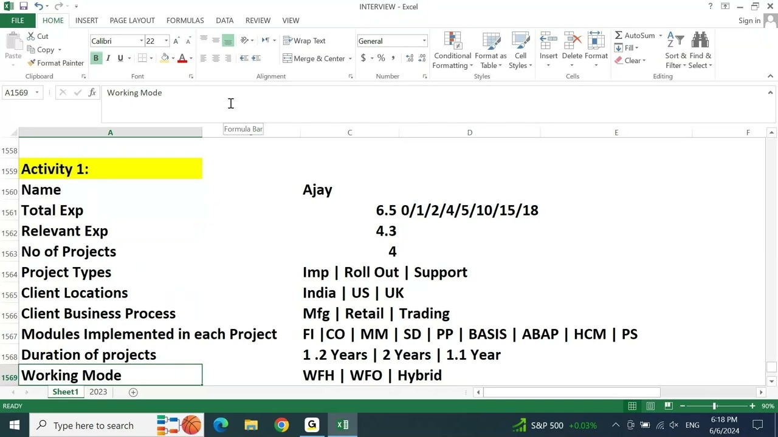This screenshot has height=437, width=778.
Task: Click the Decrease Indent icon
Action: tap(244, 58)
